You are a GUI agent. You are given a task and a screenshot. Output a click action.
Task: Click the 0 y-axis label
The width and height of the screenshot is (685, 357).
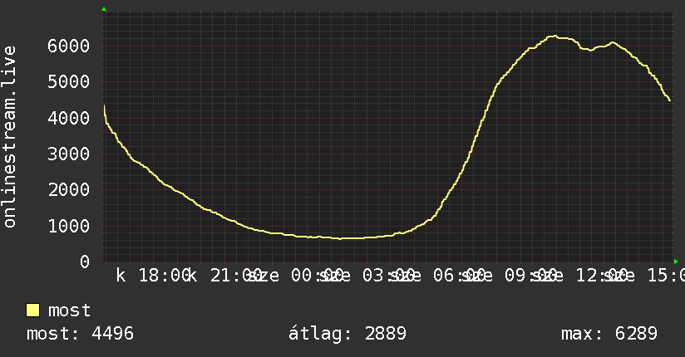pyautogui.click(x=85, y=262)
